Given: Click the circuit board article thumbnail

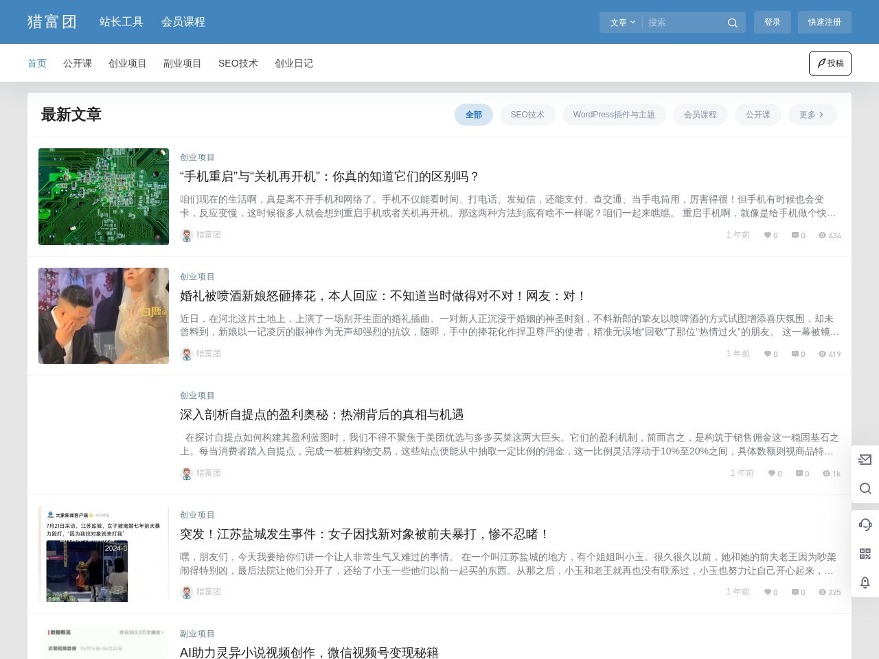Looking at the screenshot, I should point(104,196).
